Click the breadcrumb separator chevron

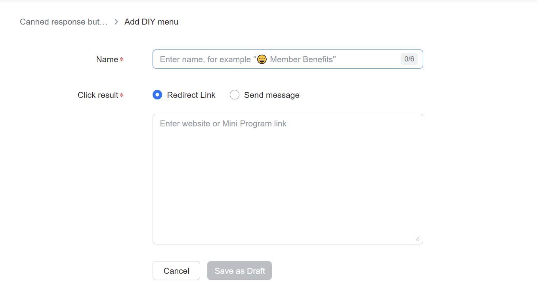(116, 22)
